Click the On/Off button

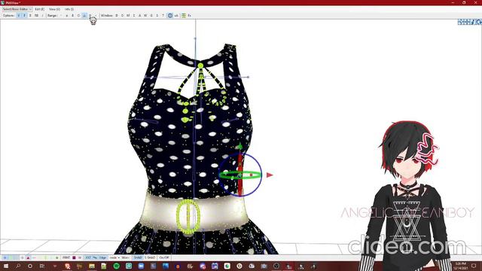(x=164, y=257)
